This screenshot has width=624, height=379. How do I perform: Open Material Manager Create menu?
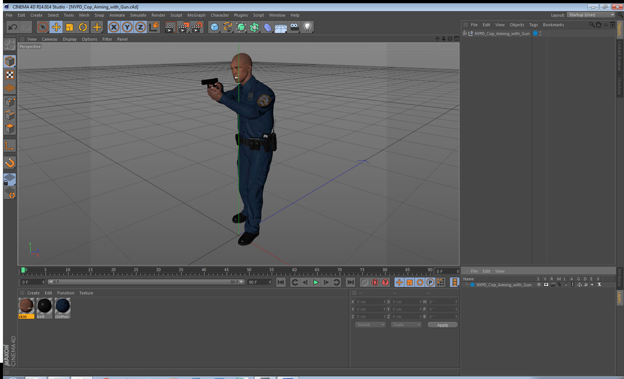[33, 293]
